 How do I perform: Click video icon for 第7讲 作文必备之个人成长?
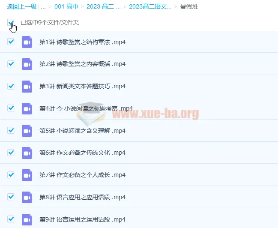pyautogui.click(x=27, y=175)
